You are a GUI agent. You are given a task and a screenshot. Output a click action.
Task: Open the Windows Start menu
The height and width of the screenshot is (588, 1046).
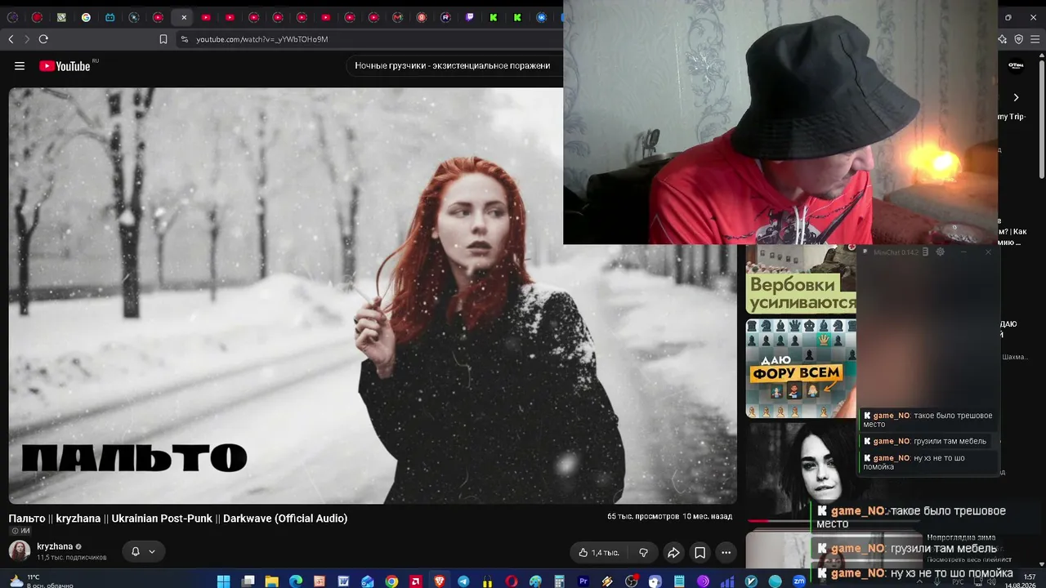(x=223, y=581)
